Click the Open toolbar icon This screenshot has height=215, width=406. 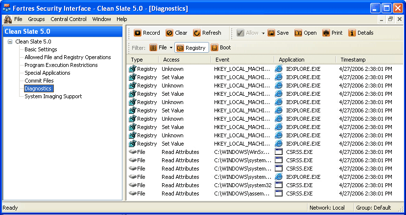tap(298, 33)
